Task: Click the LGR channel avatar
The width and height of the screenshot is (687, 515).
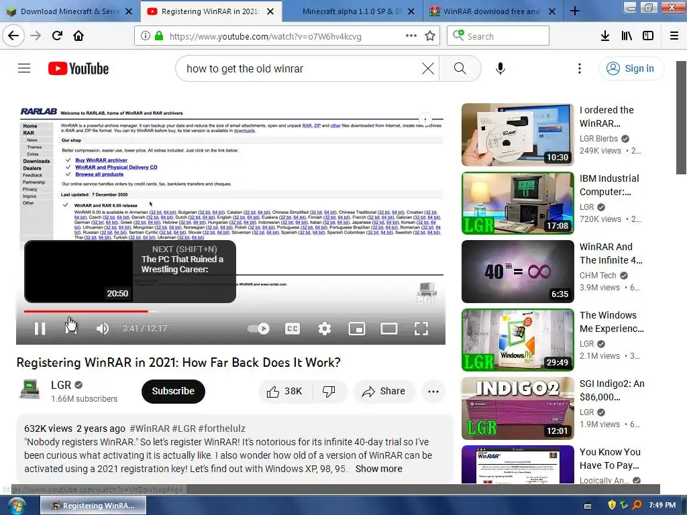Action: pyautogui.click(x=30, y=389)
